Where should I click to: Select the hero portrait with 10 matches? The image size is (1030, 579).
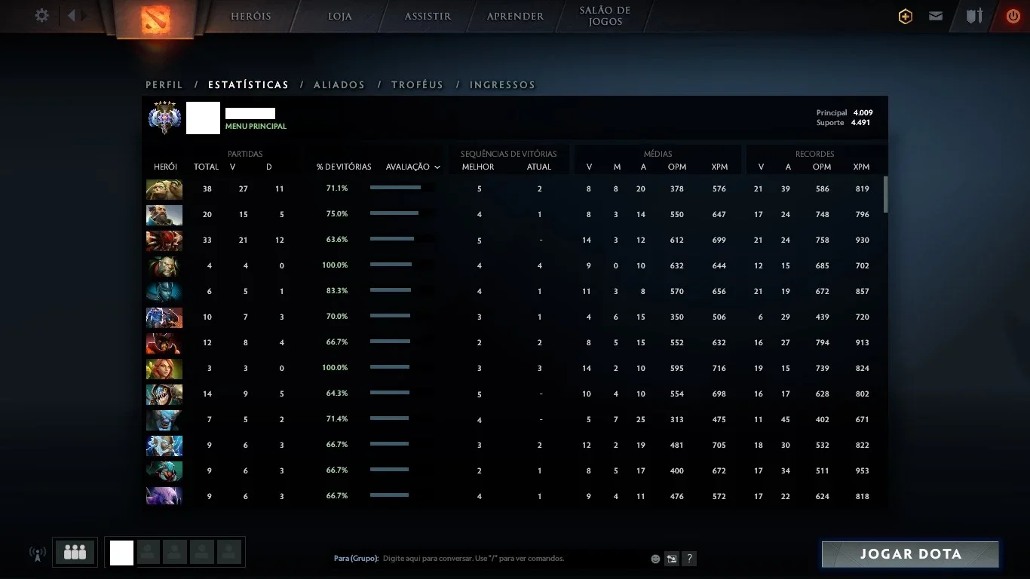pyautogui.click(x=164, y=317)
